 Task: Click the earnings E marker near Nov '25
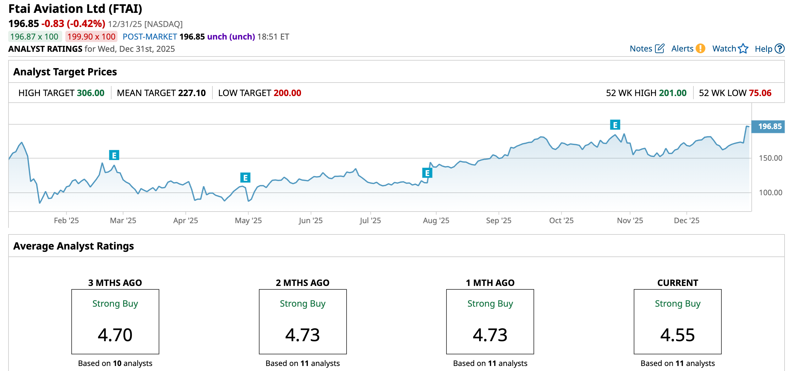pyautogui.click(x=615, y=125)
